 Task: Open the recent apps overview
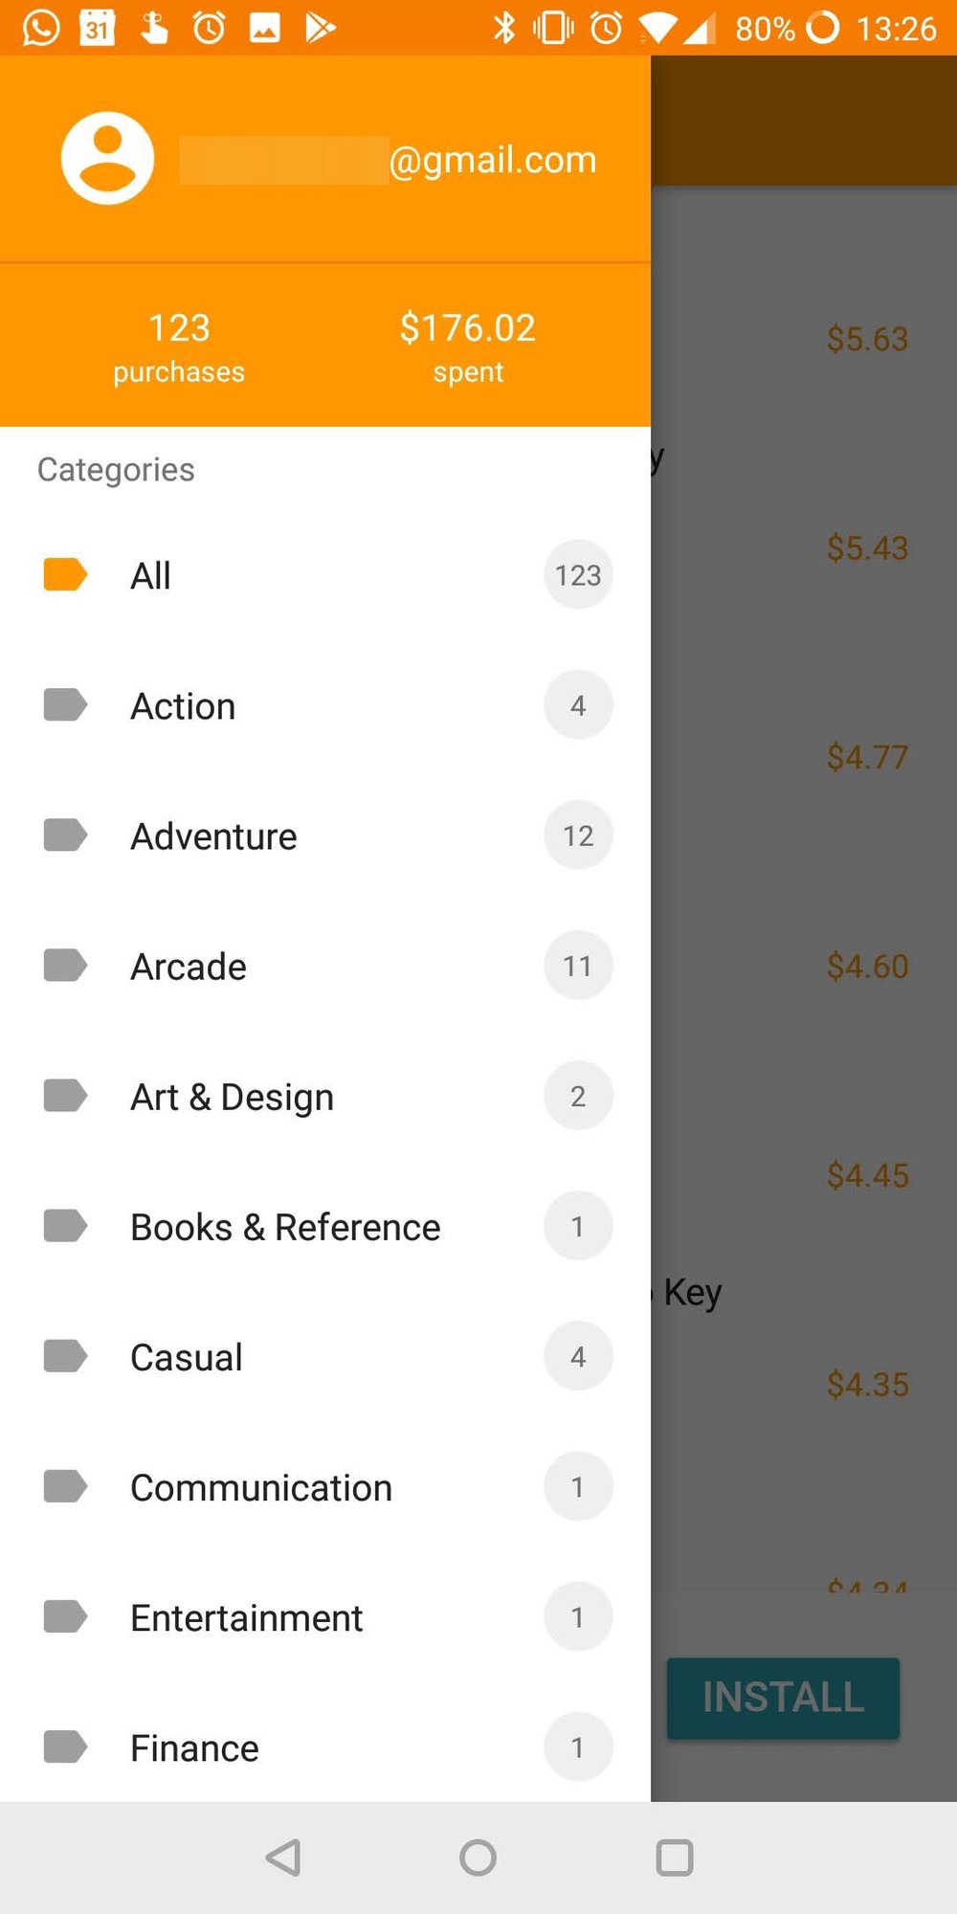click(675, 1858)
